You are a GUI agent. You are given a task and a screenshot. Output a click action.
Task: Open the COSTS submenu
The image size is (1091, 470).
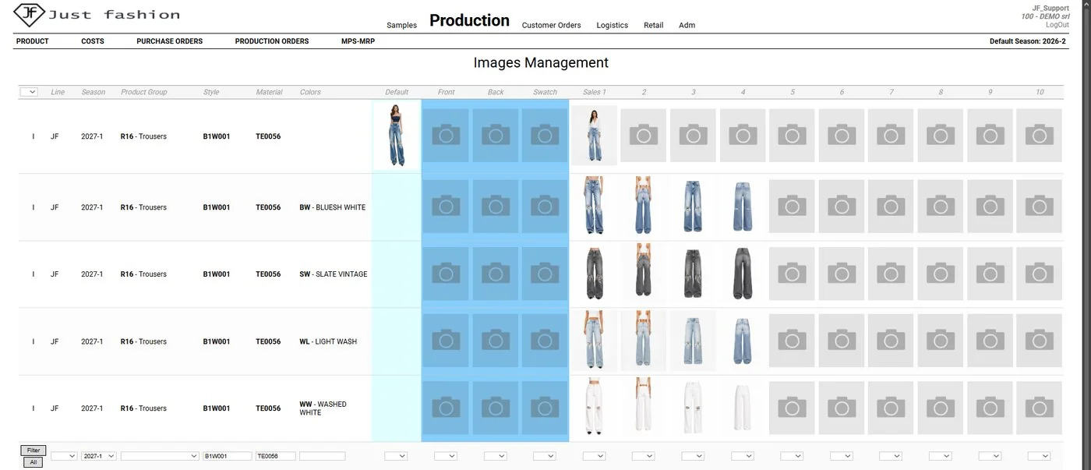click(x=93, y=41)
